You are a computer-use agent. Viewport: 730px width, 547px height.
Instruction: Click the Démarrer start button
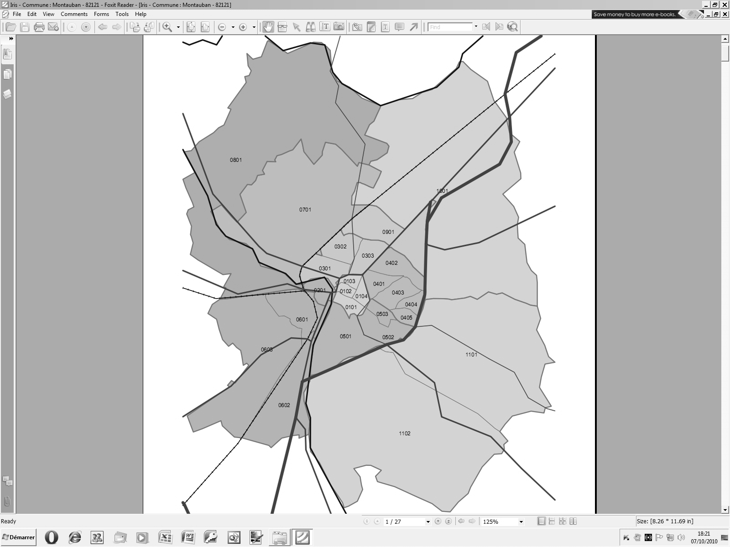click(x=19, y=537)
